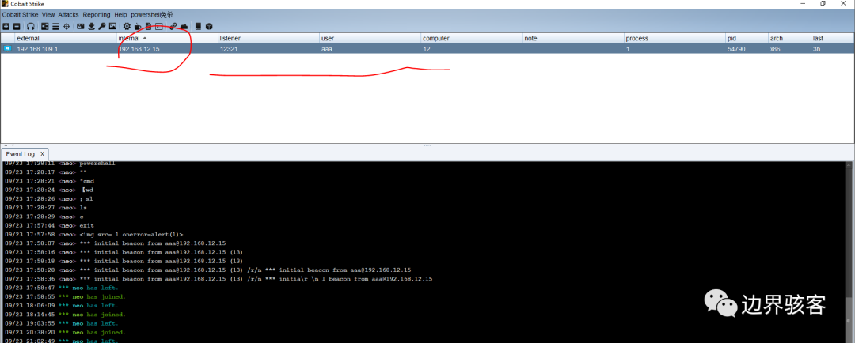Click the 17:28:27 ls log line

45,207
